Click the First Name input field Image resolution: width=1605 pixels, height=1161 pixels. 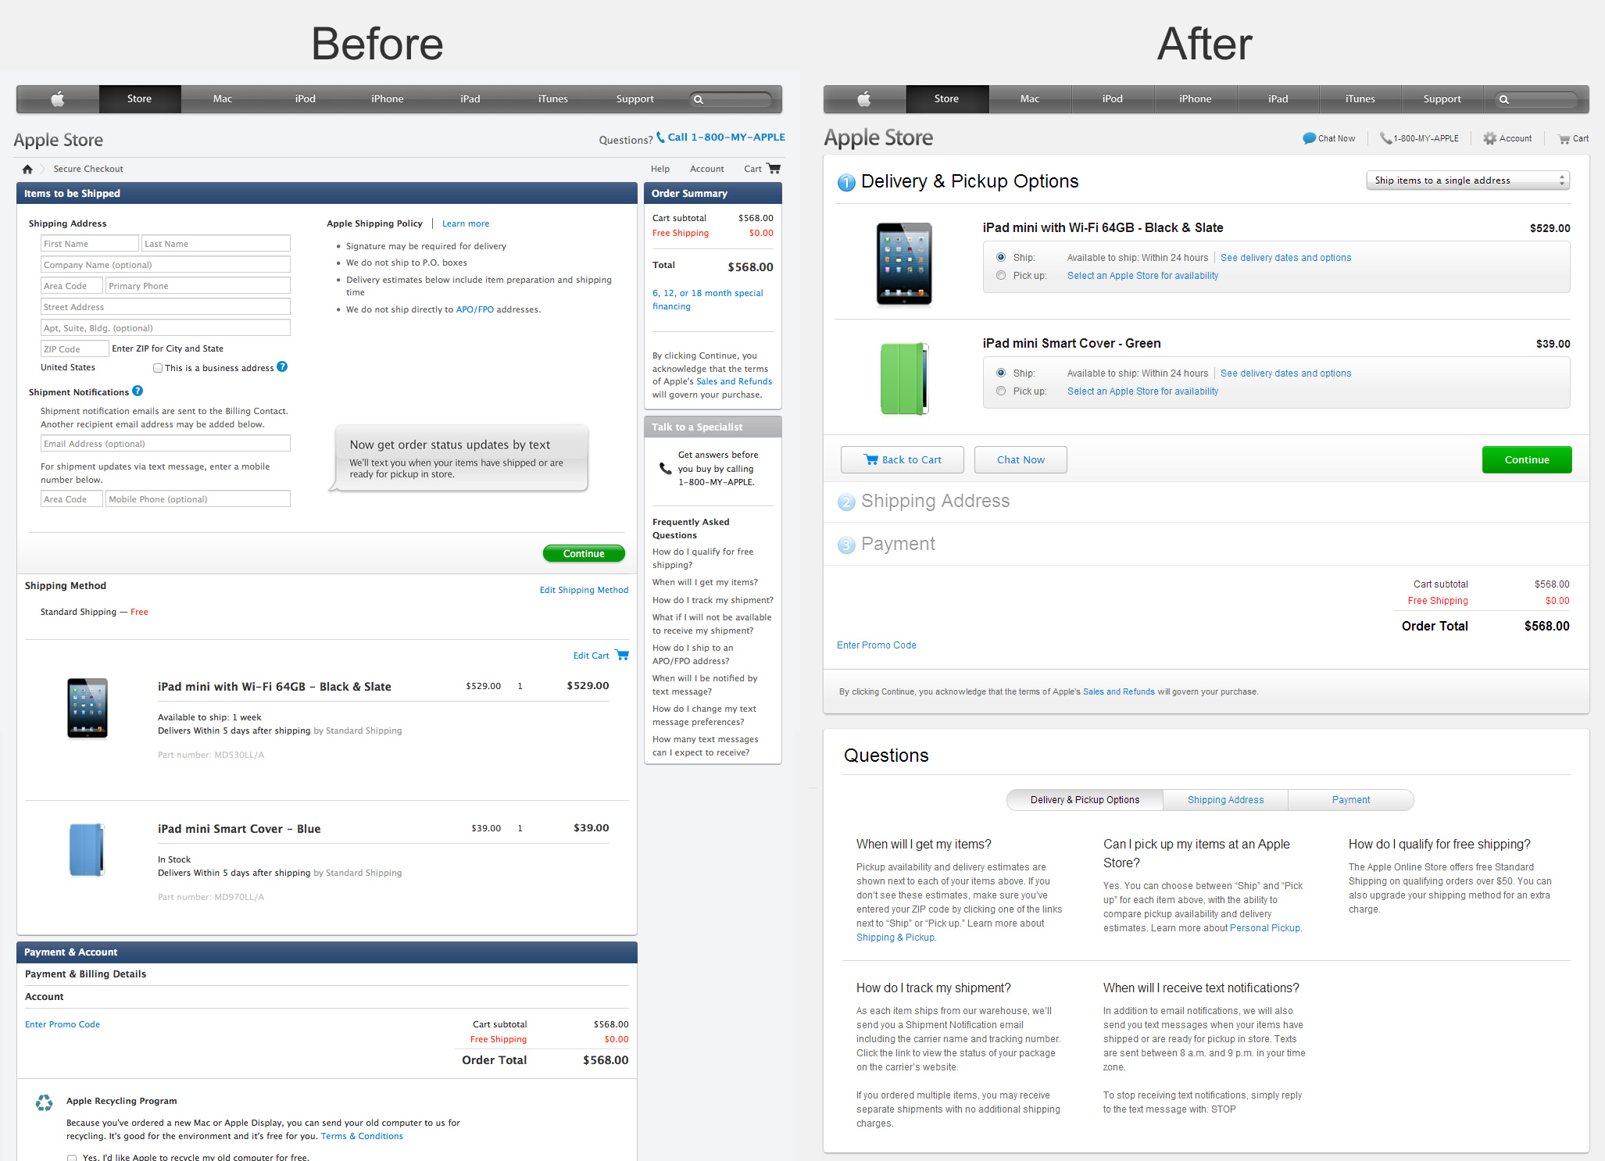click(x=90, y=244)
